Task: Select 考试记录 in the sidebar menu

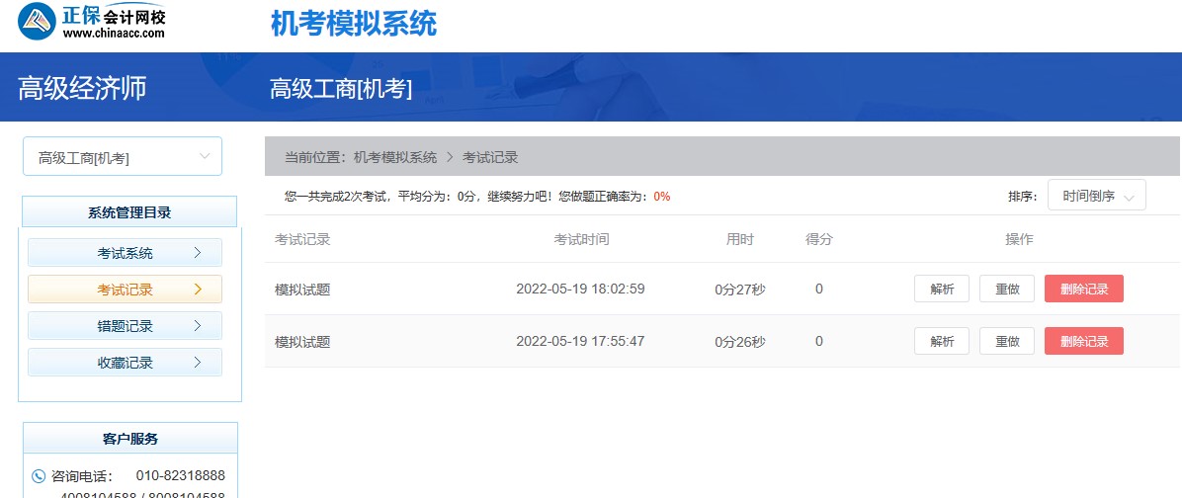Action: tap(125, 290)
